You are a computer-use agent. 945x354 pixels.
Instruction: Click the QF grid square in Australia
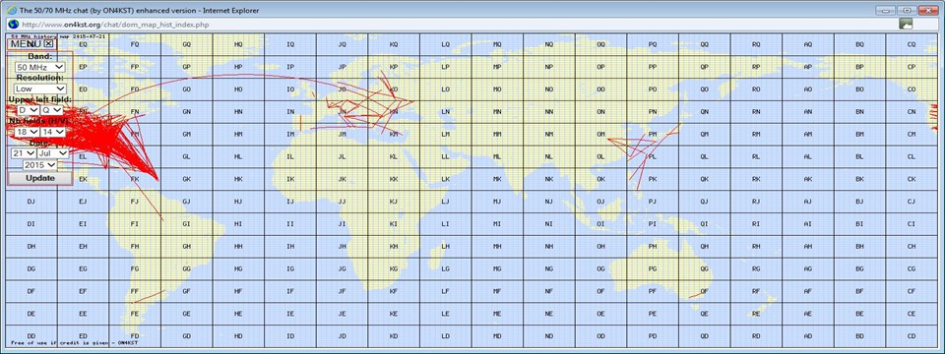[705, 291]
